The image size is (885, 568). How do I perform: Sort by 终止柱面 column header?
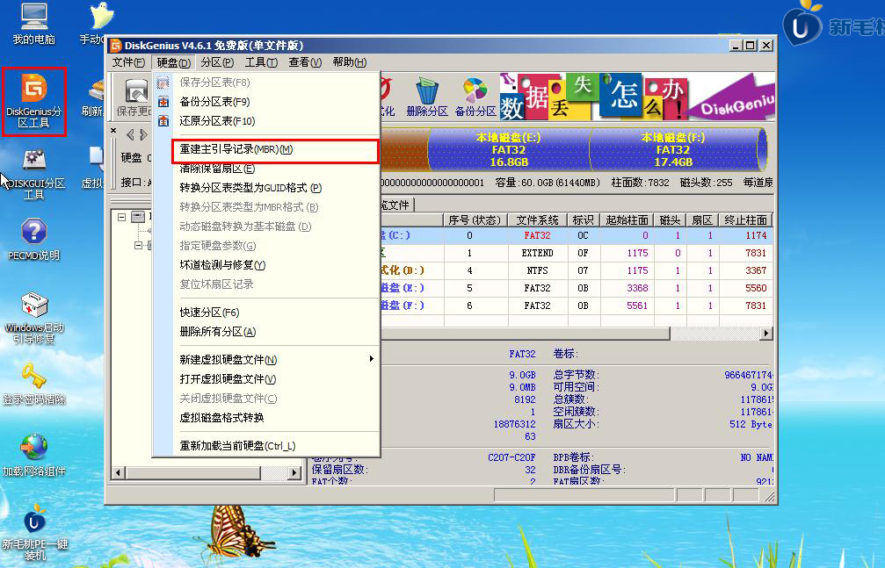click(745, 220)
